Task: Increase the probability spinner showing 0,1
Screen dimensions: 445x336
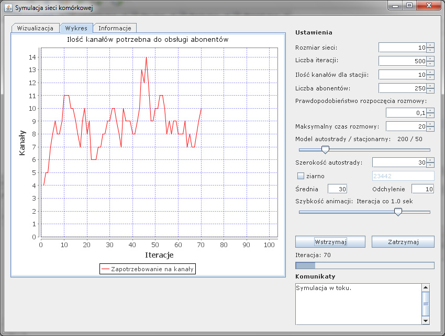Action: [x=430, y=110]
